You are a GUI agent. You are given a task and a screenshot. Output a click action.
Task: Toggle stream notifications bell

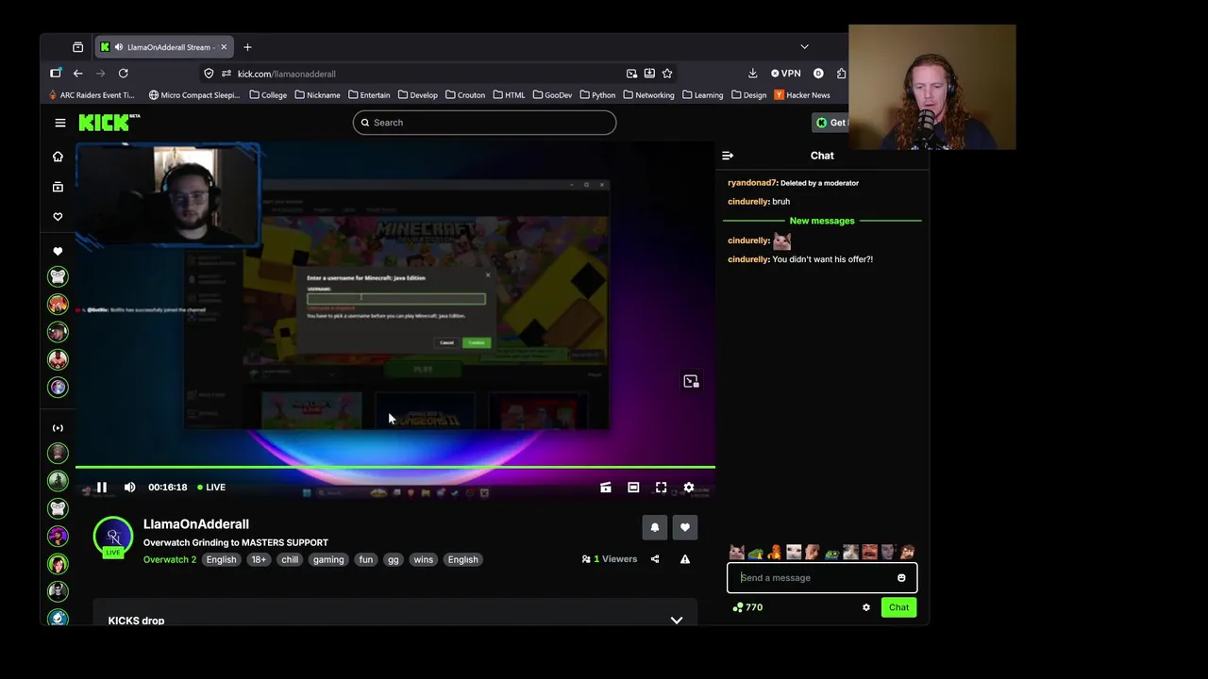655,528
